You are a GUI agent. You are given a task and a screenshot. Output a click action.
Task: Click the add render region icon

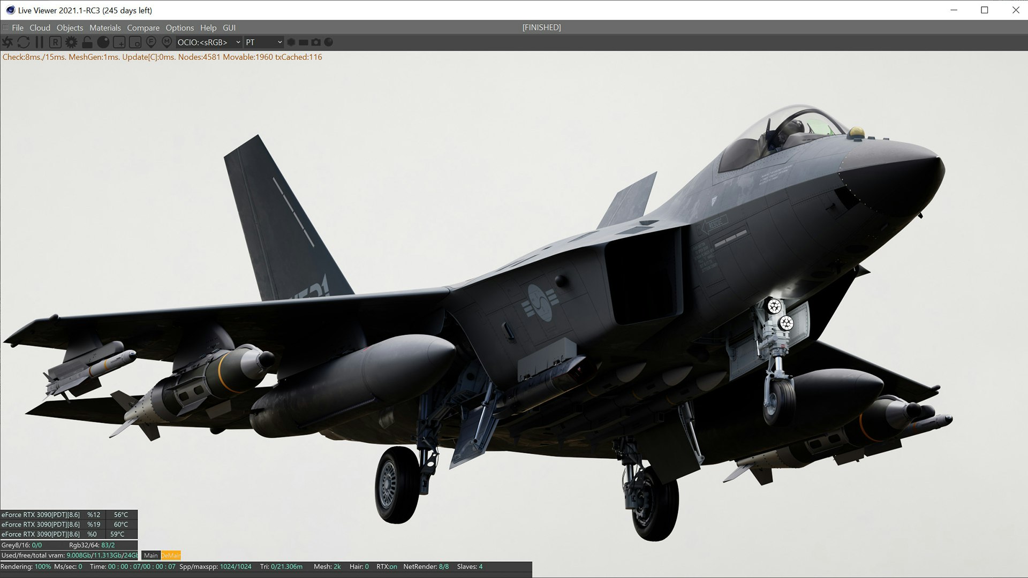tap(119, 42)
